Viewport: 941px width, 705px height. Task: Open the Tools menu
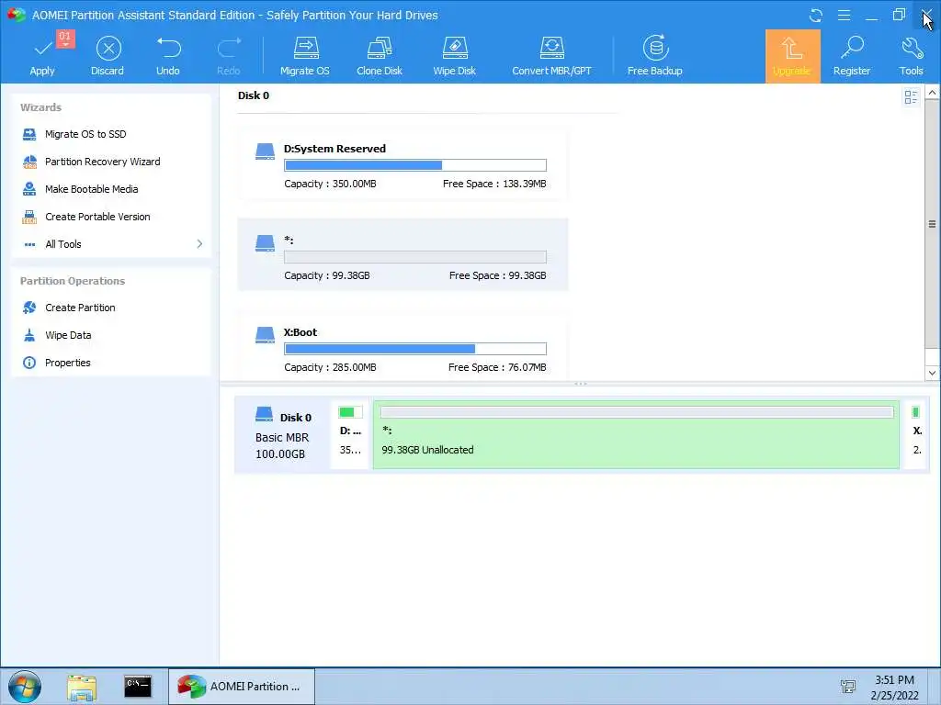click(911, 56)
